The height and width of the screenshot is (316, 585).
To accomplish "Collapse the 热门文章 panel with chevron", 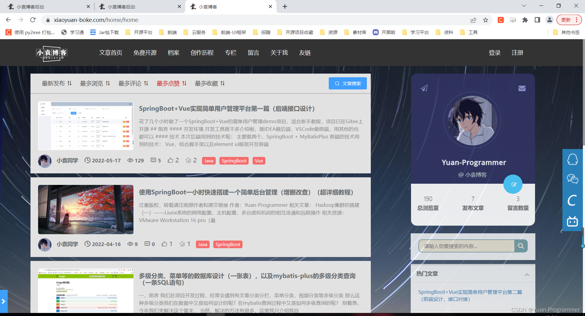I will 527,275.
